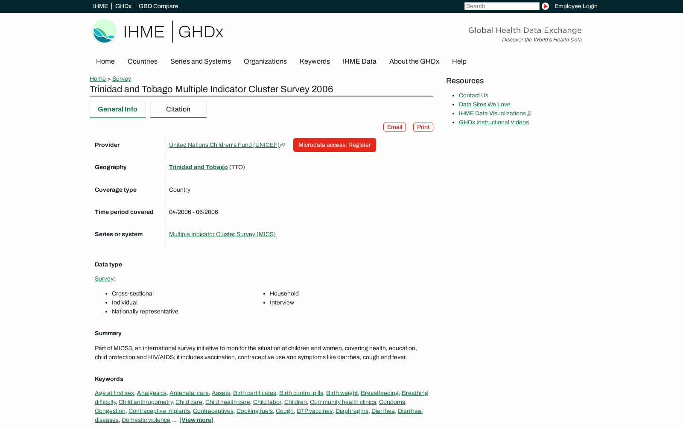683x427 pixels.
Task: Click the Age at first sex keyword
Action: pyautogui.click(x=114, y=393)
